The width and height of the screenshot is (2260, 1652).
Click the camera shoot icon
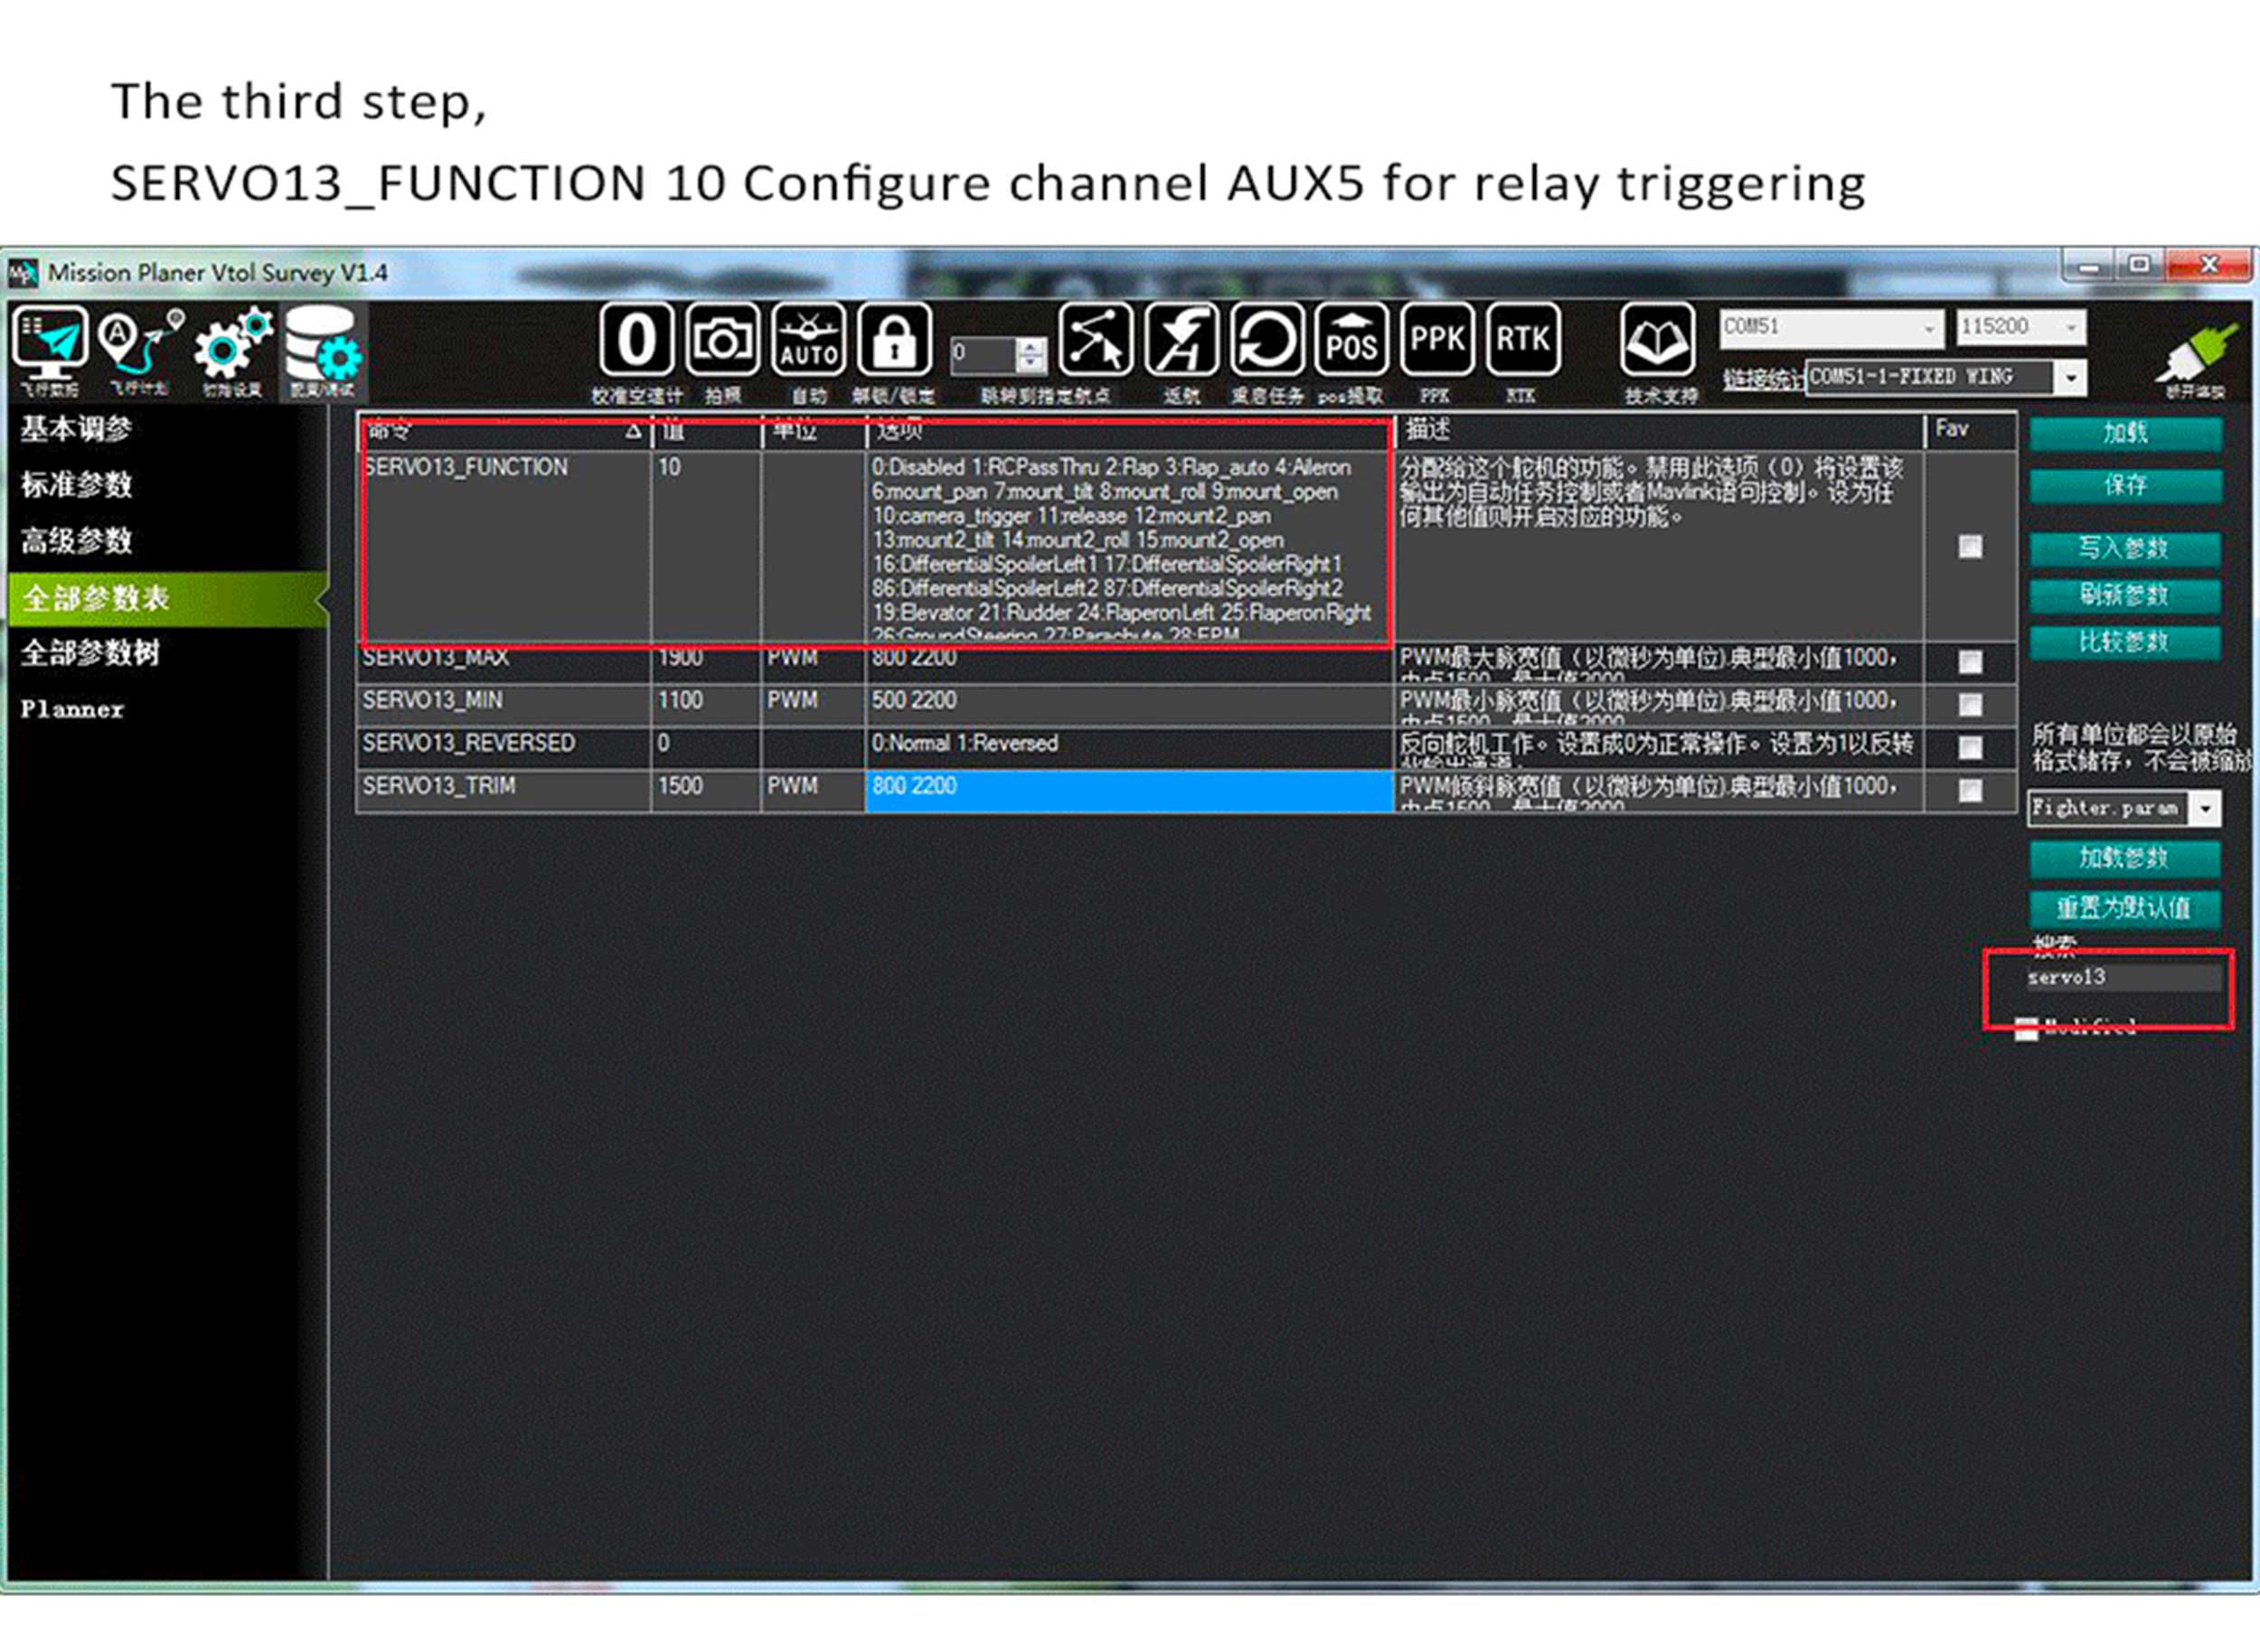click(722, 341)
